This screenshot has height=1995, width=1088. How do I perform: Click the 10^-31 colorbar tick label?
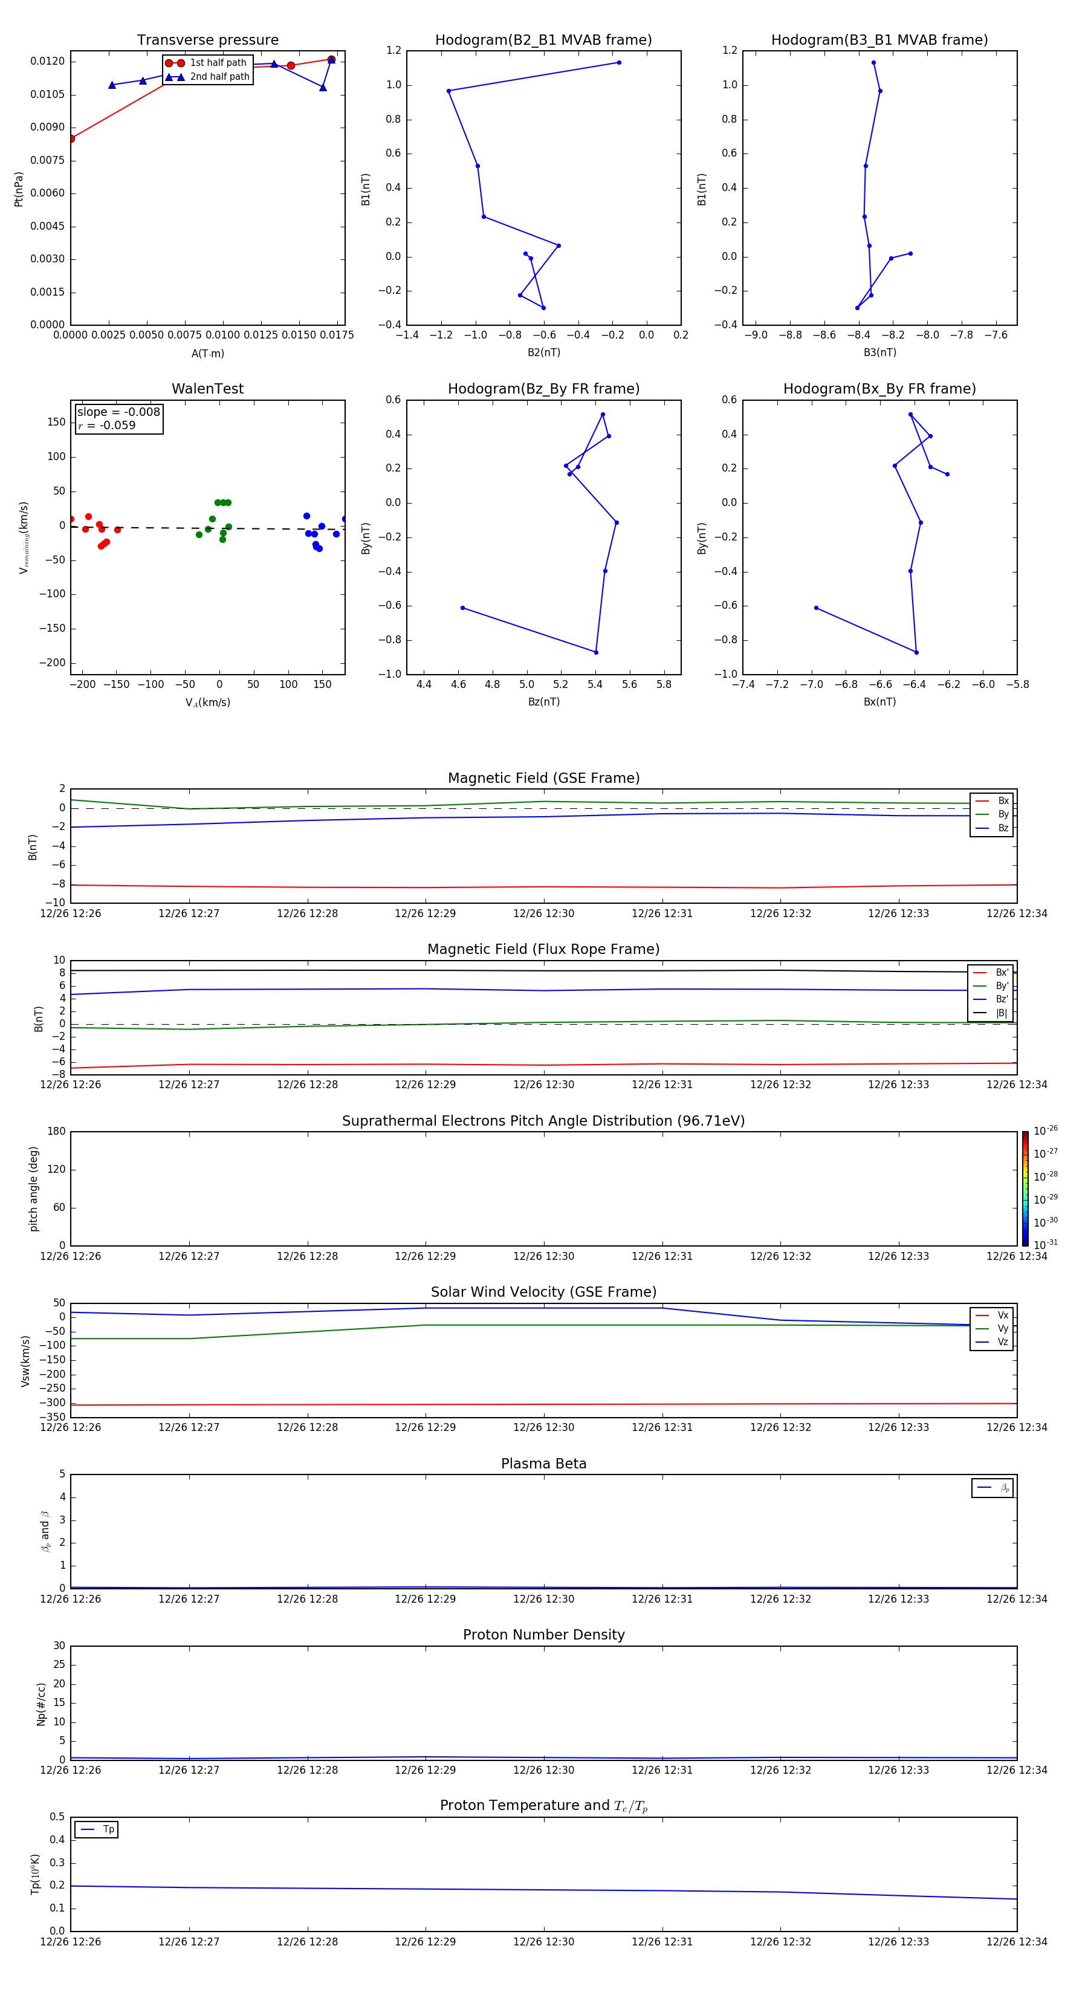pos(1046,1245)
